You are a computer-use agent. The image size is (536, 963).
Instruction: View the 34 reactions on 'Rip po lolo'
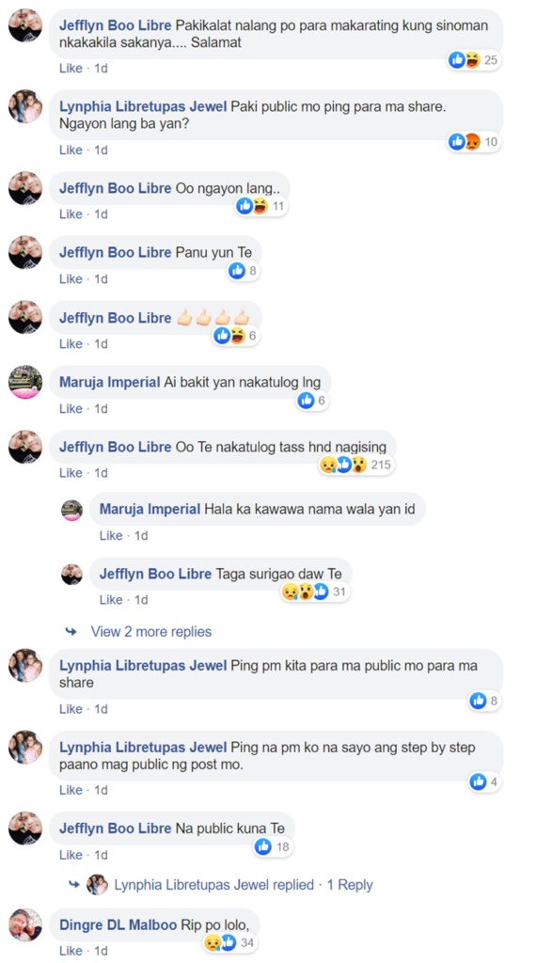point(229,942)
